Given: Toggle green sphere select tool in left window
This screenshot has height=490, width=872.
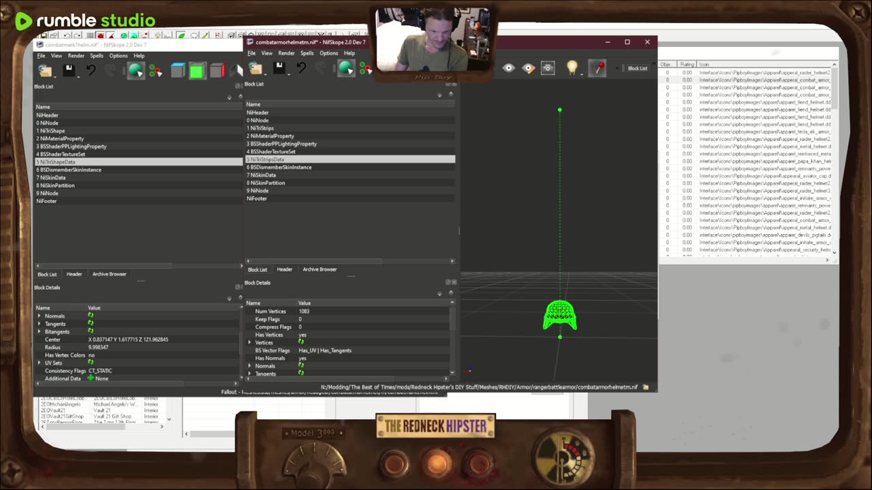Looking at the screenshot, I should (x=136, y=70).
